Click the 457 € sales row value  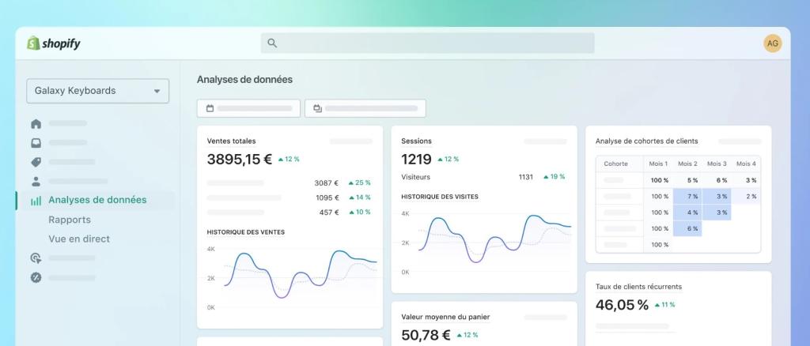tap(329, 212)
